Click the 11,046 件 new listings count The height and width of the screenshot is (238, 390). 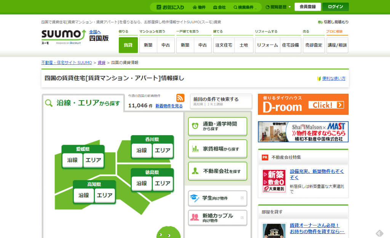[x=140, y=106]
